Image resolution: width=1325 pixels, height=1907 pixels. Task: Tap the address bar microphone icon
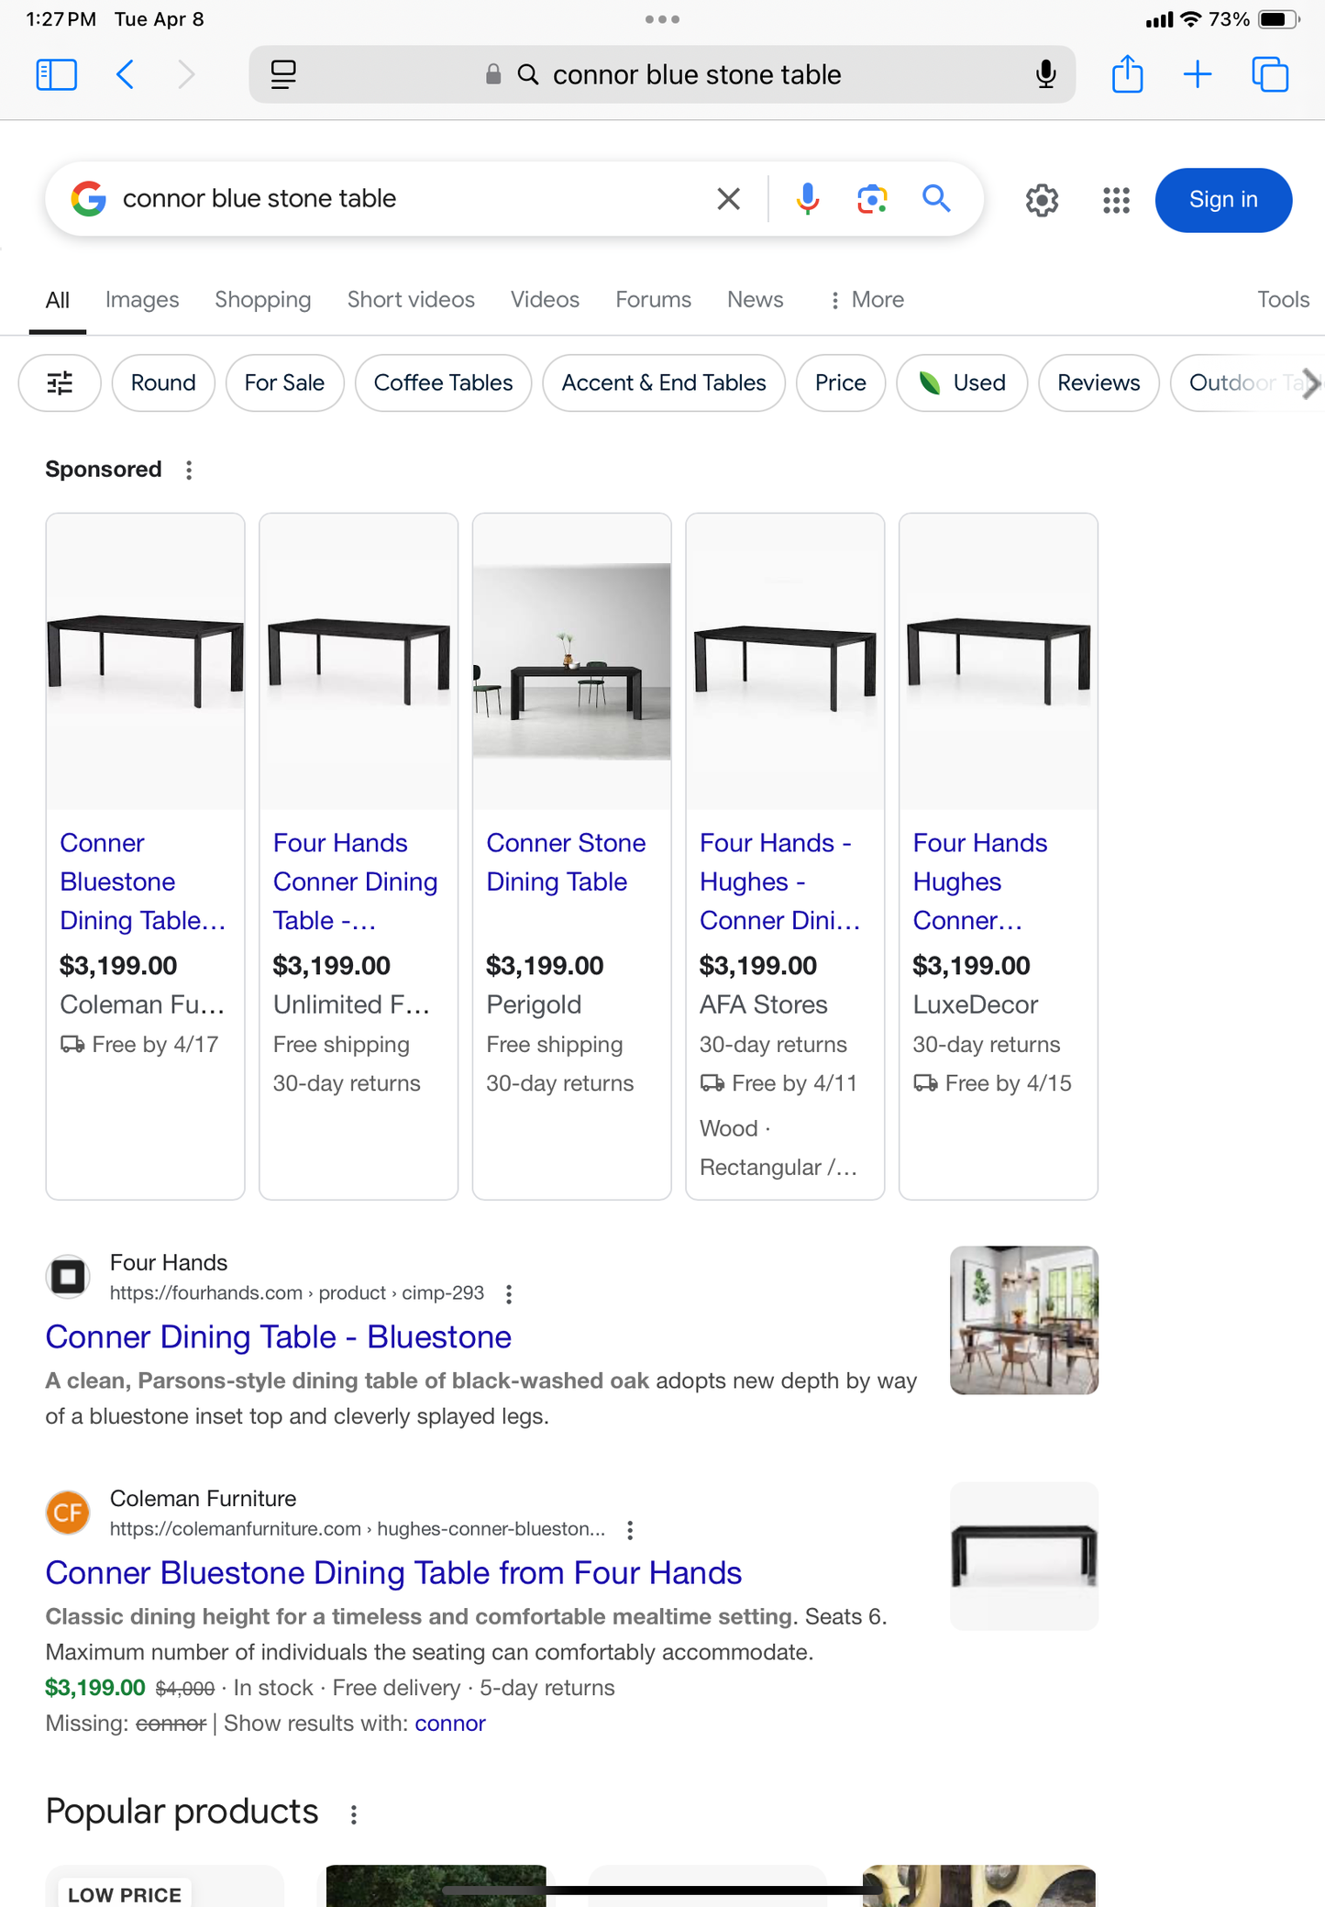pos(1045,74)
